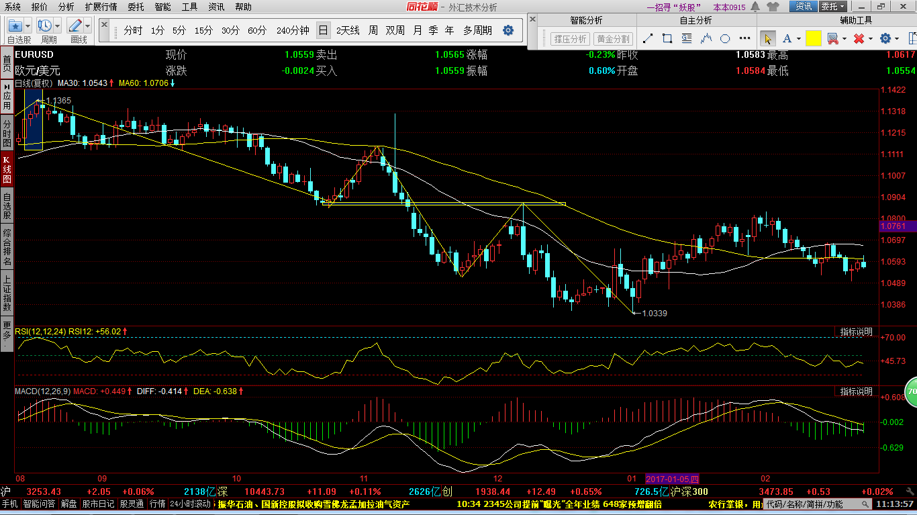Switch chart to 60分 period

[257, 30]
